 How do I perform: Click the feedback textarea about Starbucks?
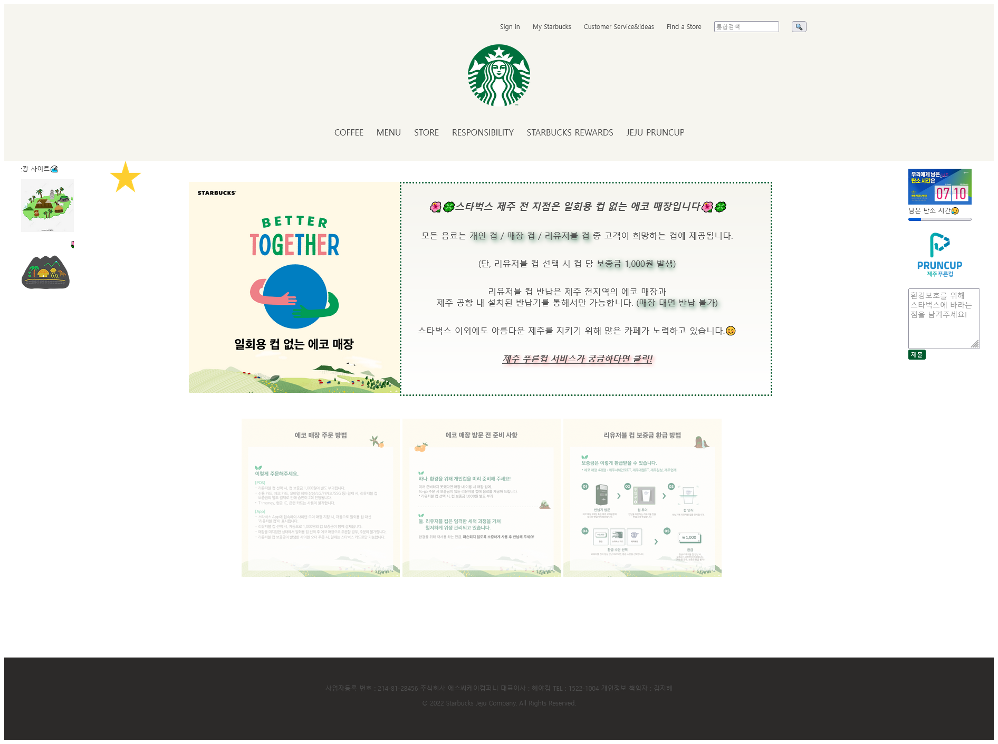point(944,318)
